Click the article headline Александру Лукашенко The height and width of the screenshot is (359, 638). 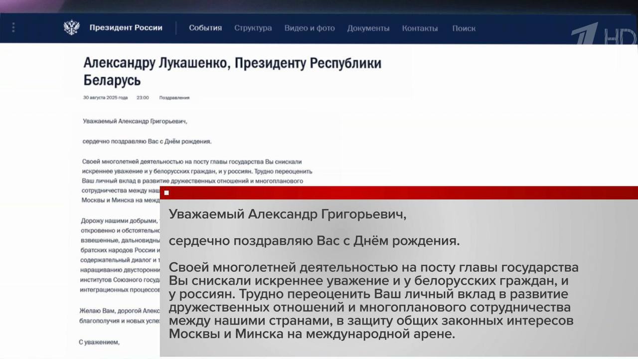pos(232,71)
